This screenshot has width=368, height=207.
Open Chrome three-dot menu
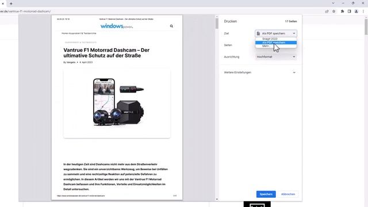[363, 11]
